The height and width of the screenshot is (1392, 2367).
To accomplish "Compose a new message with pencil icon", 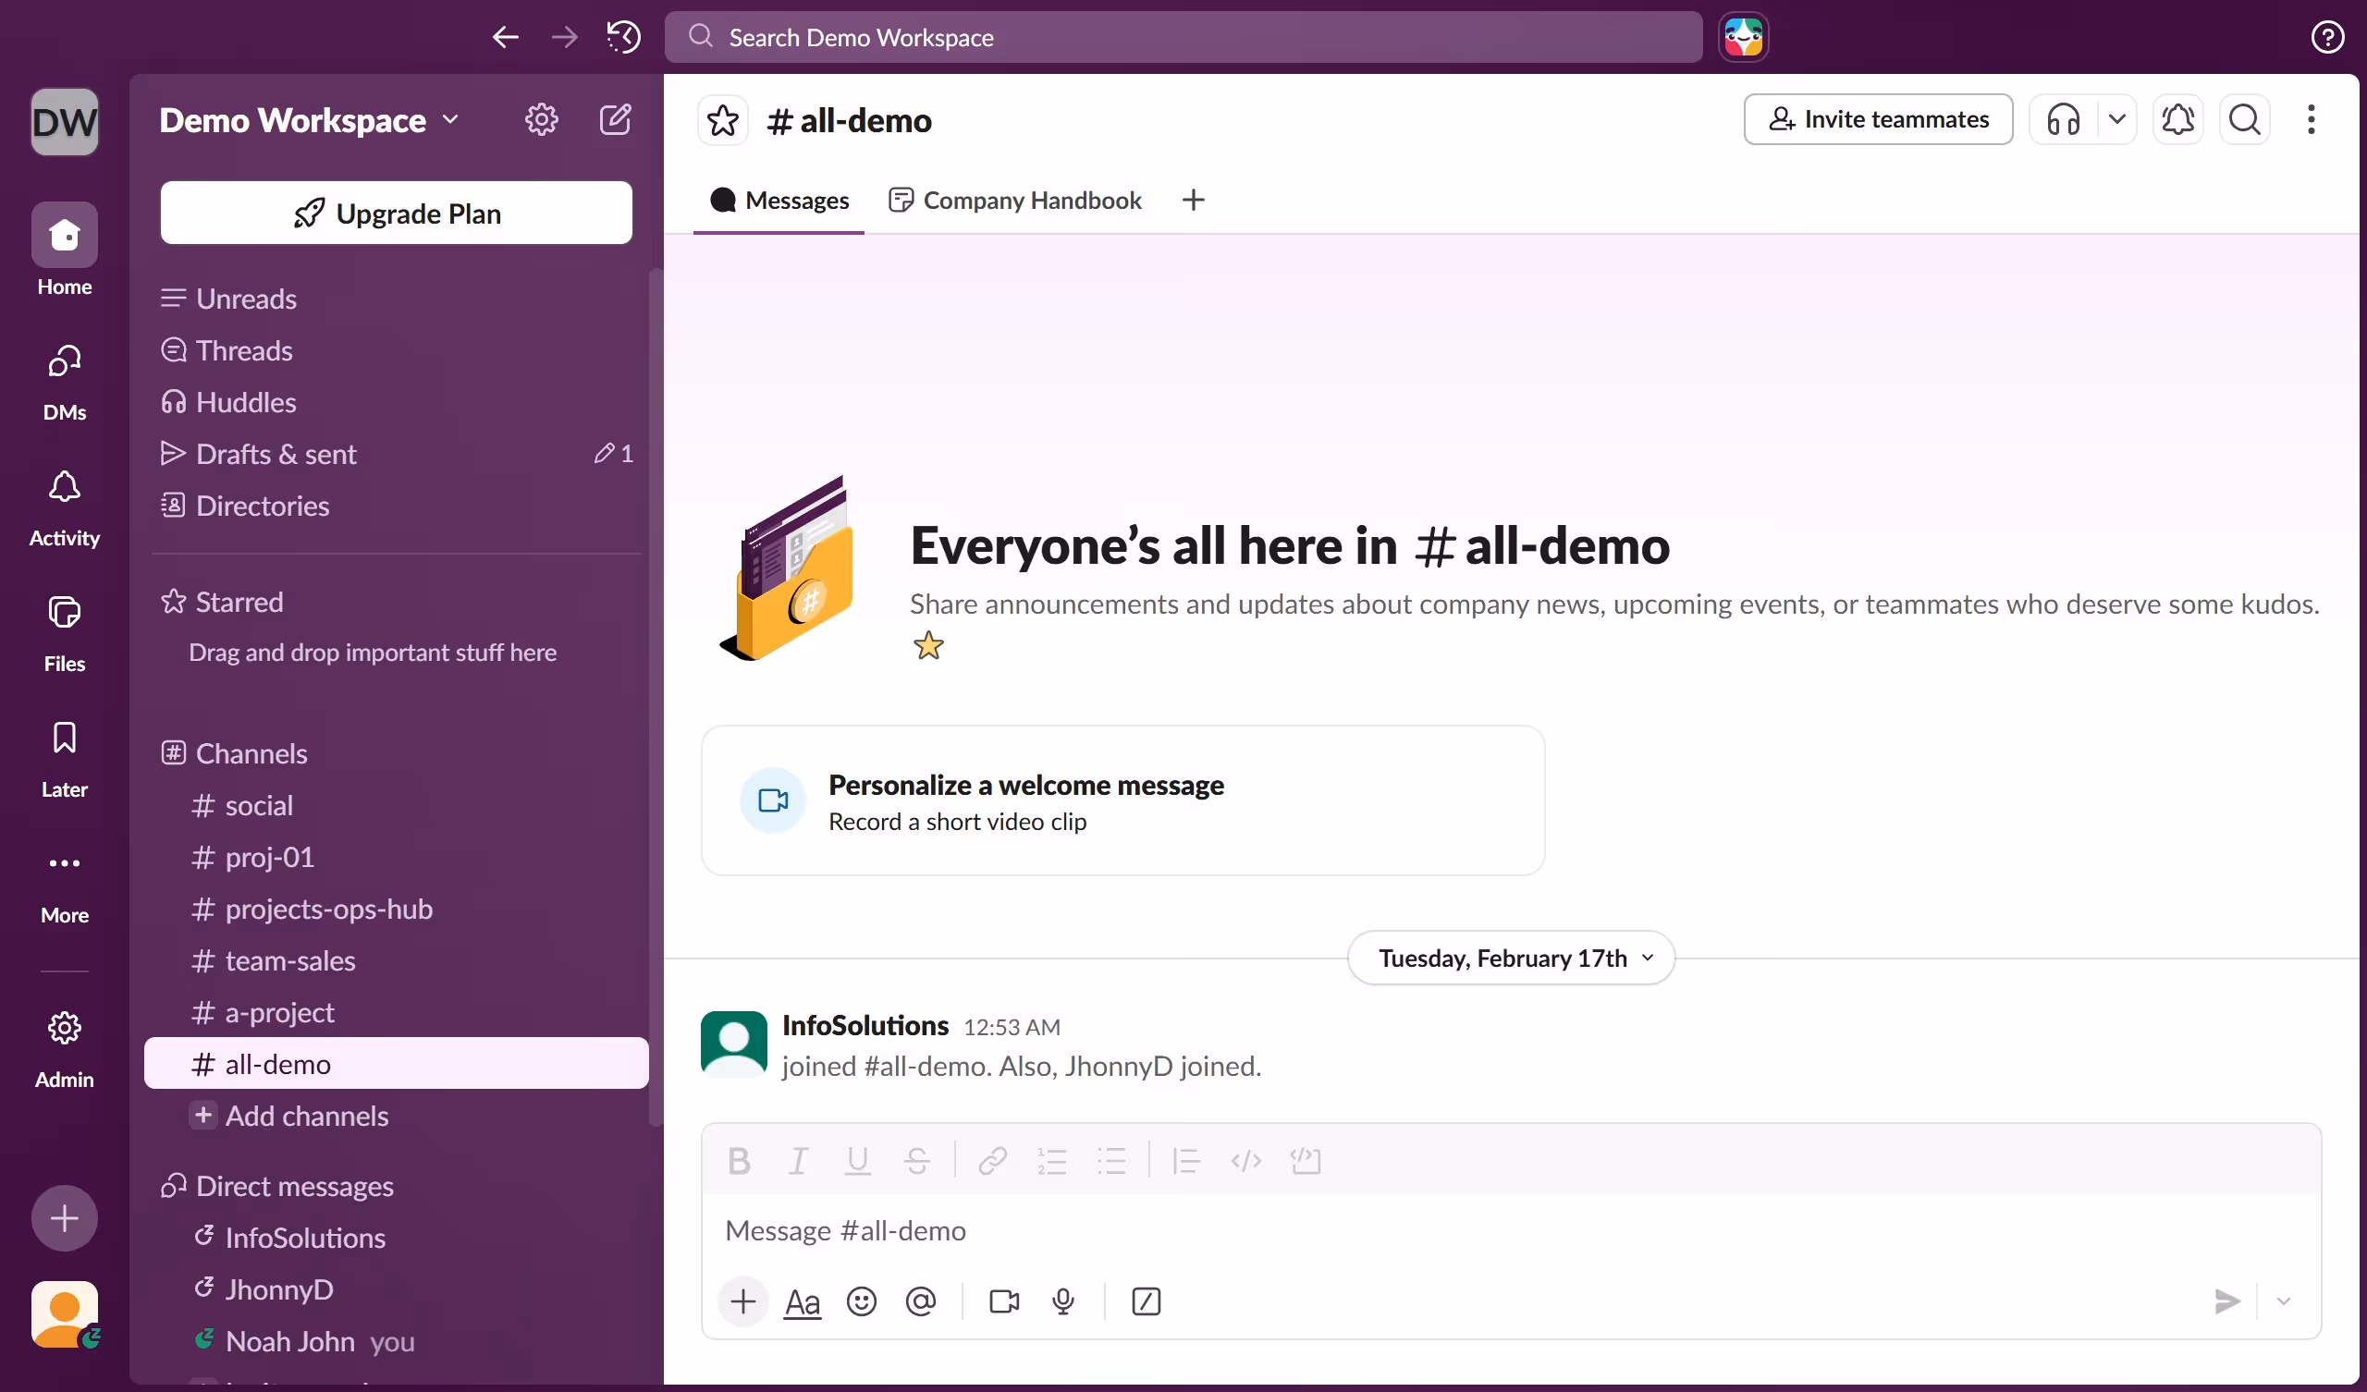I will point(615,119).
